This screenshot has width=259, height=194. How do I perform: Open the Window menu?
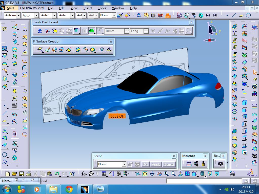point(118,8)
